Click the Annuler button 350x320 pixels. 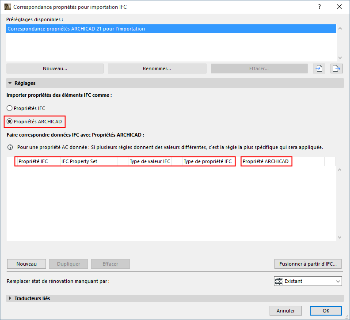coord(285,311)
